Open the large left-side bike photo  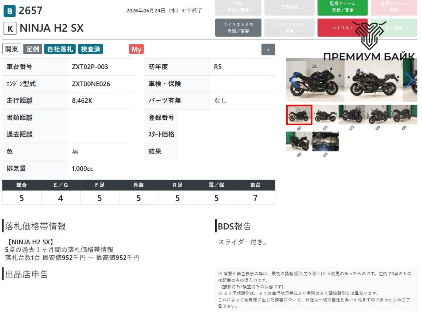315,80
